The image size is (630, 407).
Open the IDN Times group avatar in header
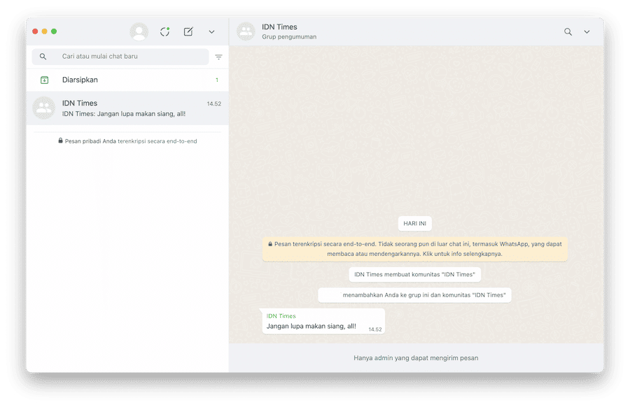pos(246,31)
